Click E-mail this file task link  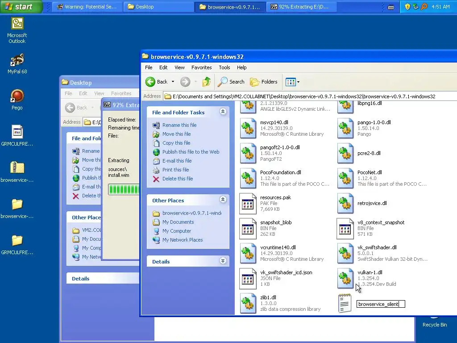(x=177, y=161)
